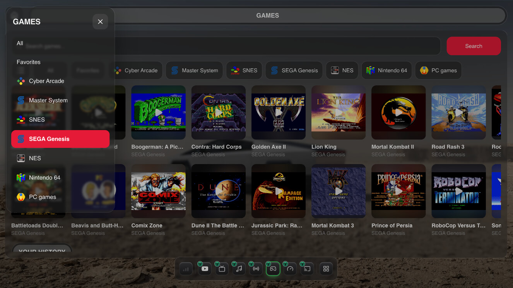Viewport: 513px width, 288px height.
Task: Play Road Rash 3 thumbnail
Action: [x=458, y=112]
